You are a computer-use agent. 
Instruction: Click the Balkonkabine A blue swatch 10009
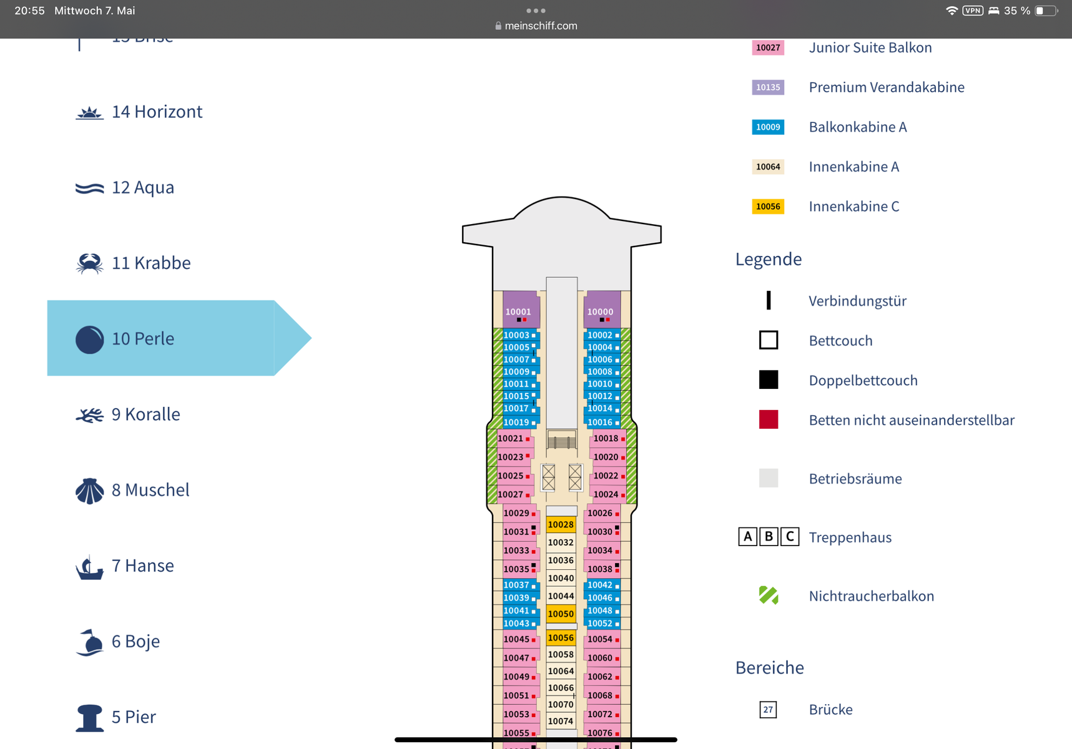pyautogui.click(x=767, y=127)
